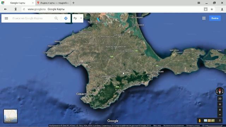Go back with the browser arrow
This screenshot has width=226, height=127.
[x=6, y=9]
